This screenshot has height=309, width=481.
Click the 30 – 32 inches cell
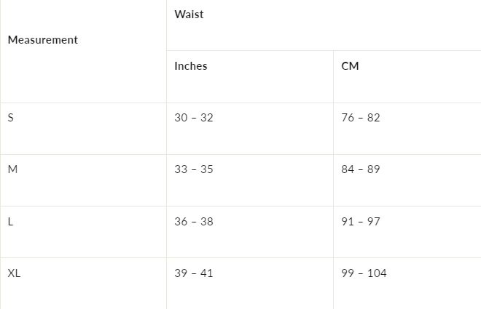click(x=194, y=118)
